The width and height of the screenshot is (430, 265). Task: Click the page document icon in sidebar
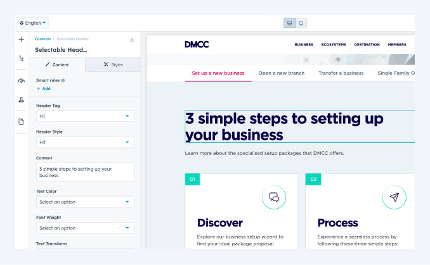(x=22, y=121)
